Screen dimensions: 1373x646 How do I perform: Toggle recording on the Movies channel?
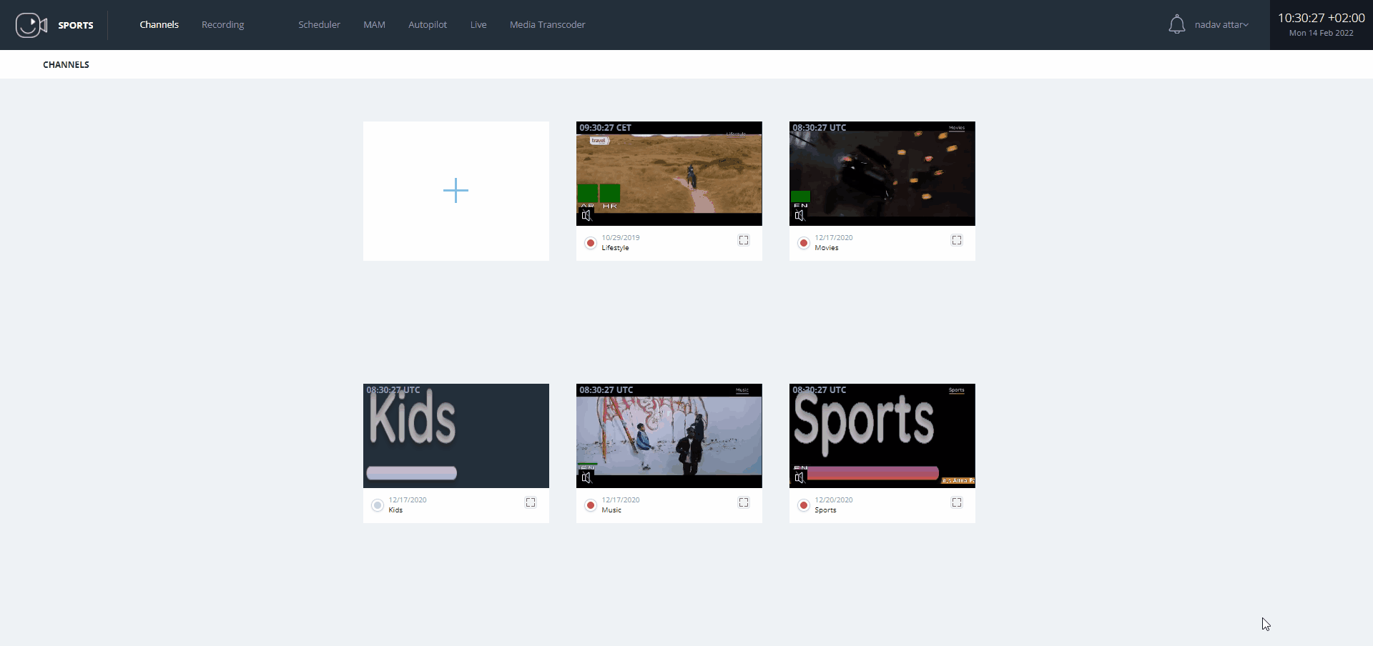pos(804,243)
